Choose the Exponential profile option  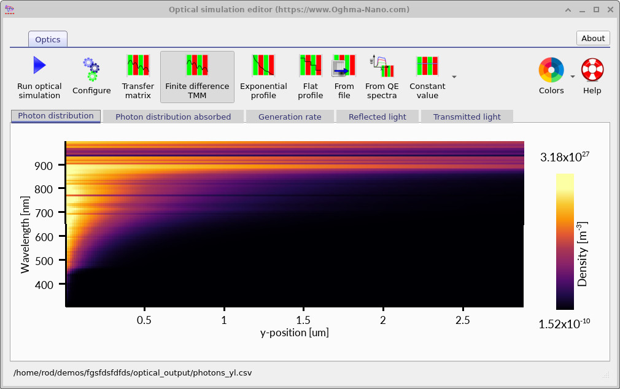tap(263, 77)
